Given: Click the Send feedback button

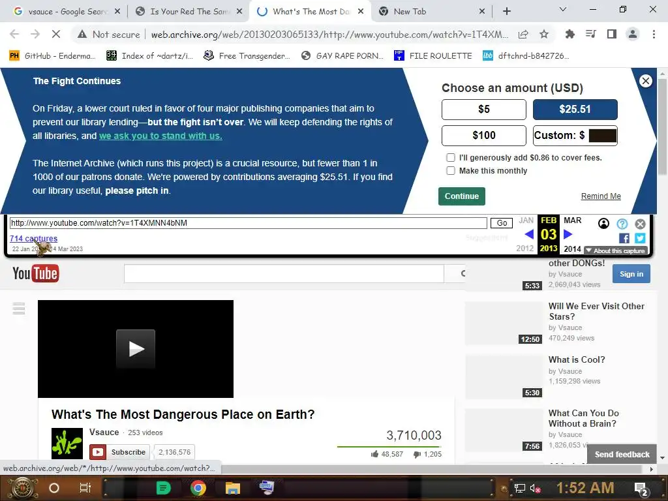Looking at the screenshot, I should (x=622, y=455).
